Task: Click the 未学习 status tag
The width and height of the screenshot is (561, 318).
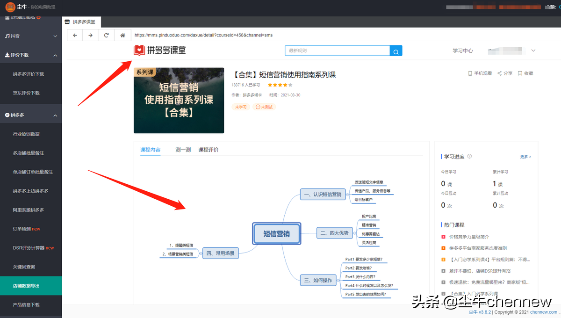Action: click(x=241, y=107)
